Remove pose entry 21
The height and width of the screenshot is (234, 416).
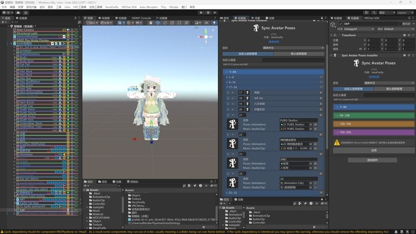pyautogui.click(x=321, y=115)
